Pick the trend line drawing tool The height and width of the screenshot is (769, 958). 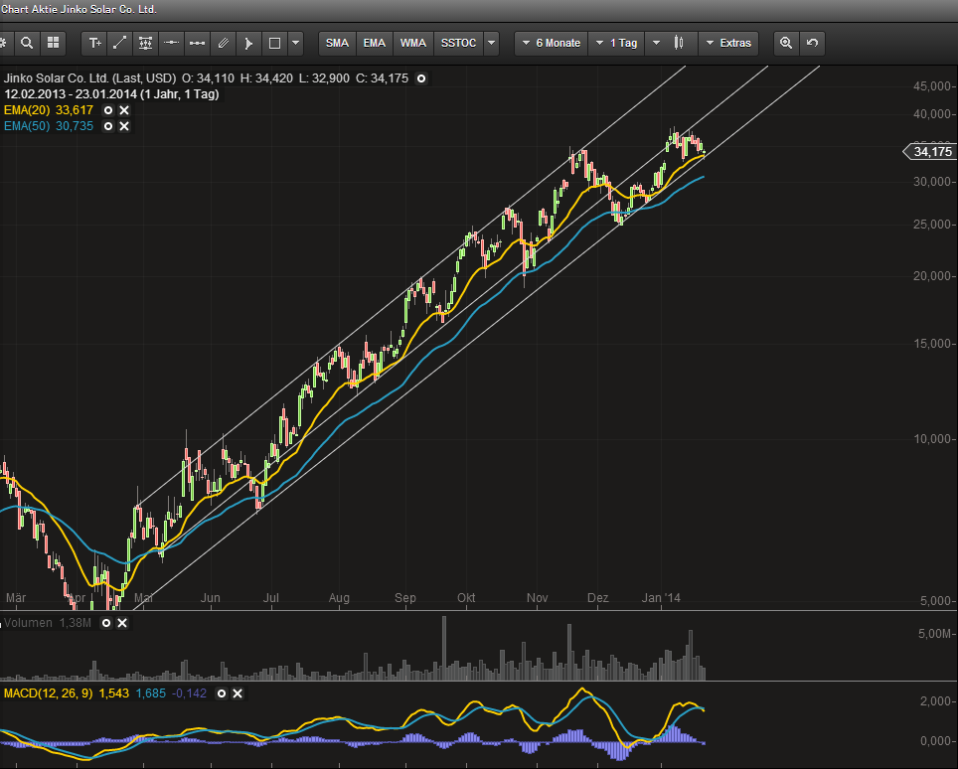(120, 43)
